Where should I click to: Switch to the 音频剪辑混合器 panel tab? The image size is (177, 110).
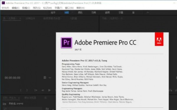(52, 19)
